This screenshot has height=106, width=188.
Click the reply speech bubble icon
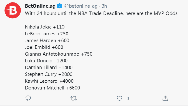pos(28,98)
